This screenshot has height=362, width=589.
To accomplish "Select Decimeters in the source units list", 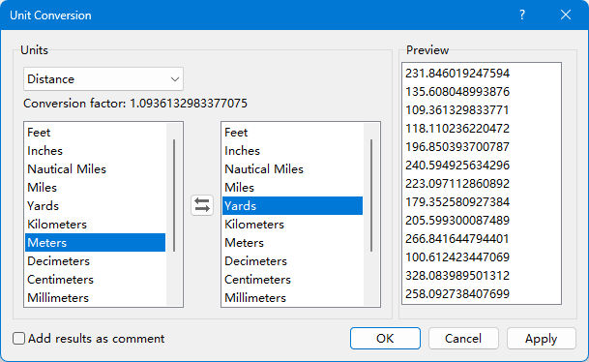I will click(x=96, y=261).
